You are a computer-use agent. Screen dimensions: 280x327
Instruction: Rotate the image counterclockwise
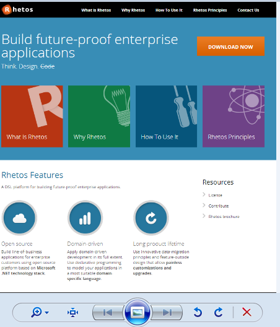198,312
